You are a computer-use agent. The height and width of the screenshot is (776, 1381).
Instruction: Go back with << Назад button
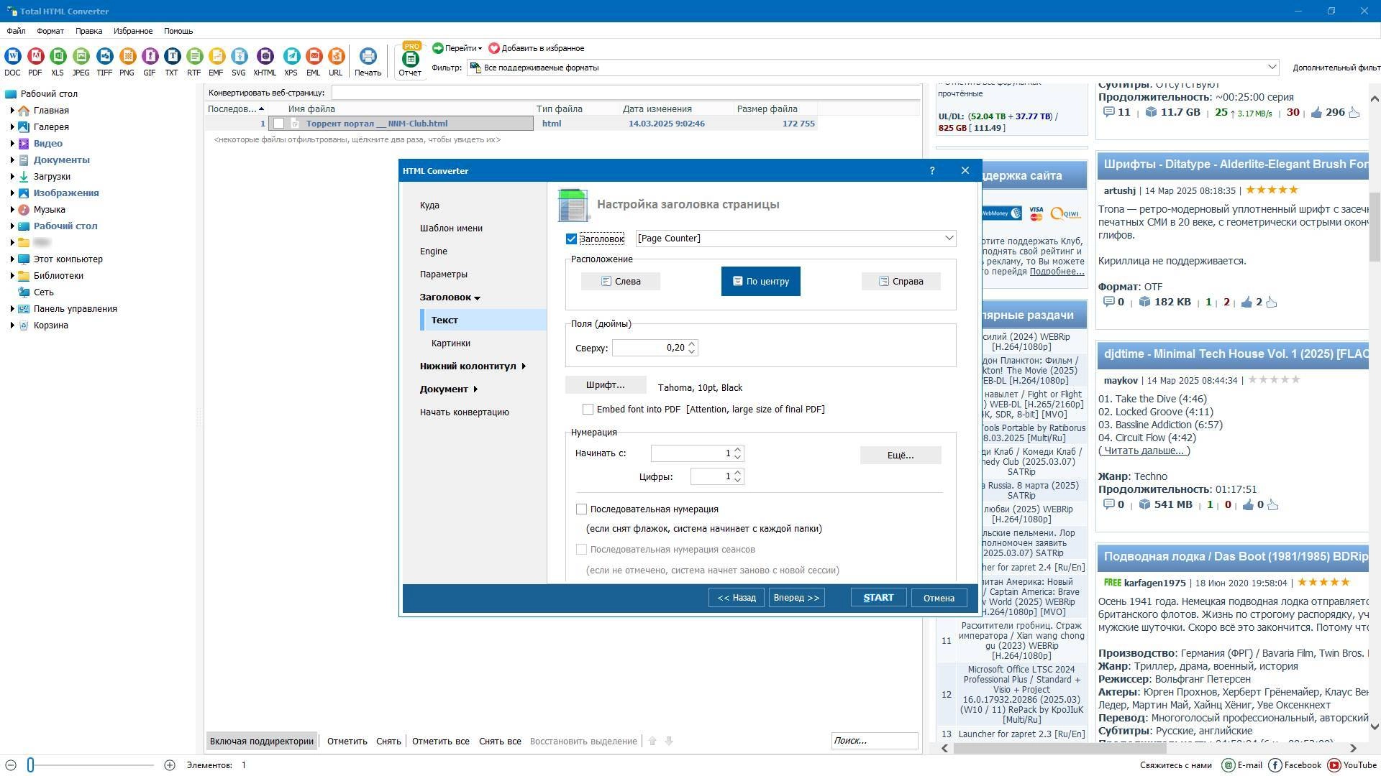tap(736, 598)
